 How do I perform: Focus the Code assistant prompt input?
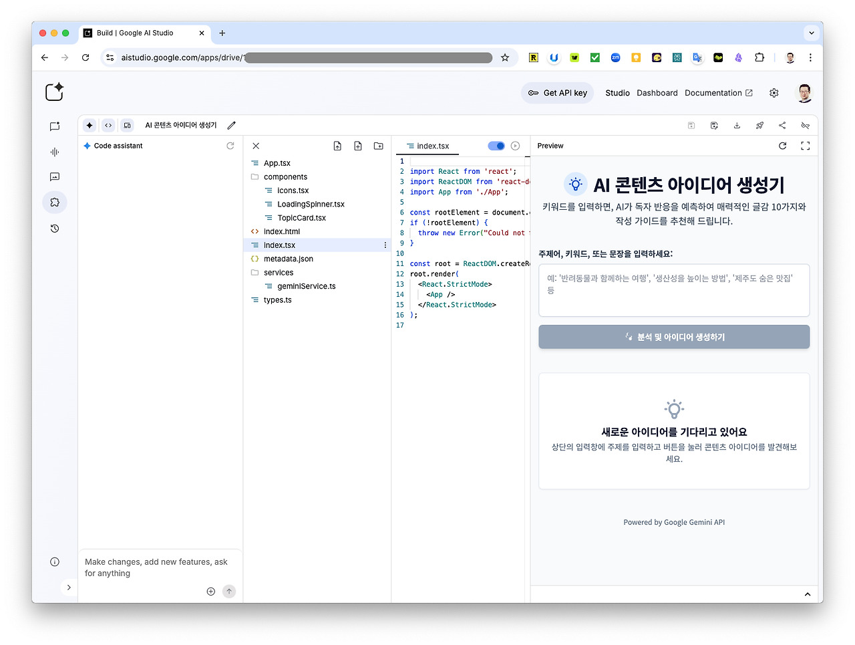pyautogui.click(x=159, y=567)
